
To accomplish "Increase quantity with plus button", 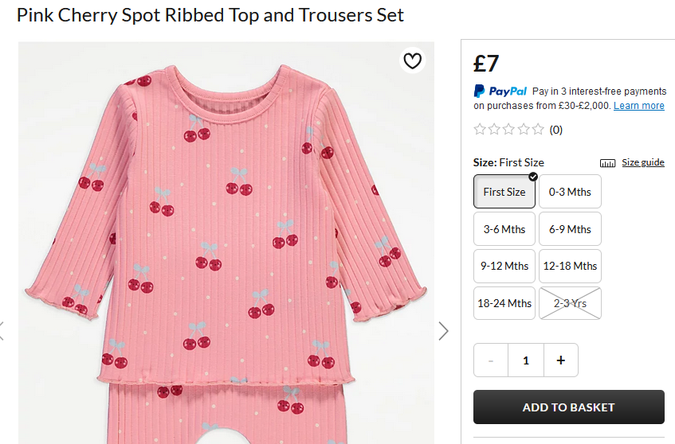I will click(x=561, y=360).
